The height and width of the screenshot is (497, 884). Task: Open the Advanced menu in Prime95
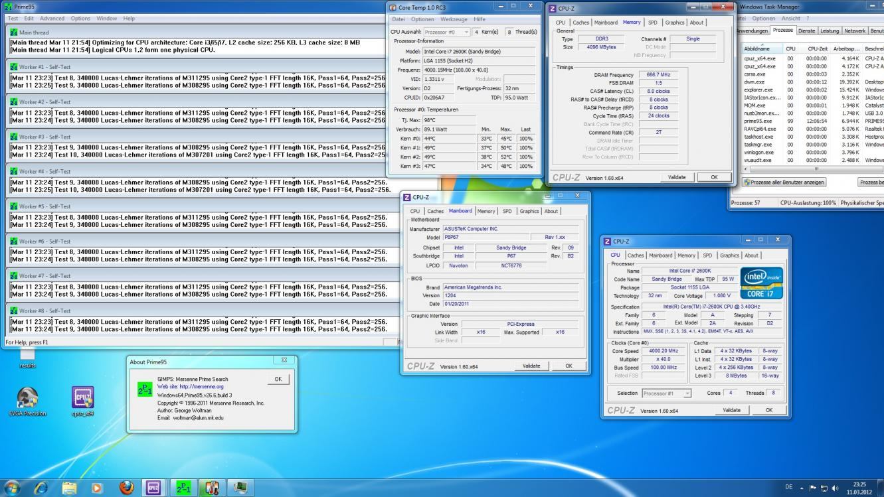coord(52,19)
